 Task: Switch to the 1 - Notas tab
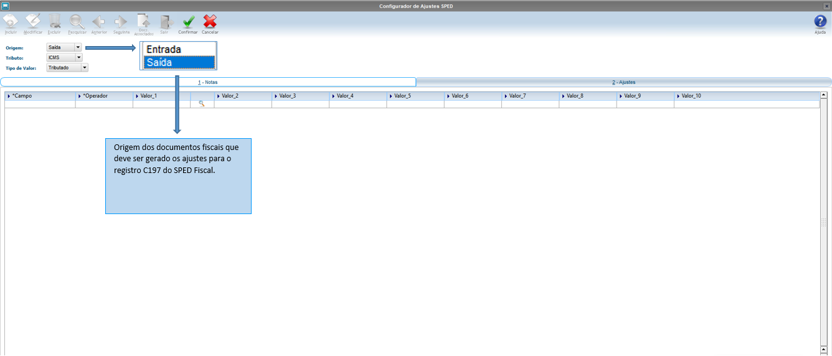[208, 82]
